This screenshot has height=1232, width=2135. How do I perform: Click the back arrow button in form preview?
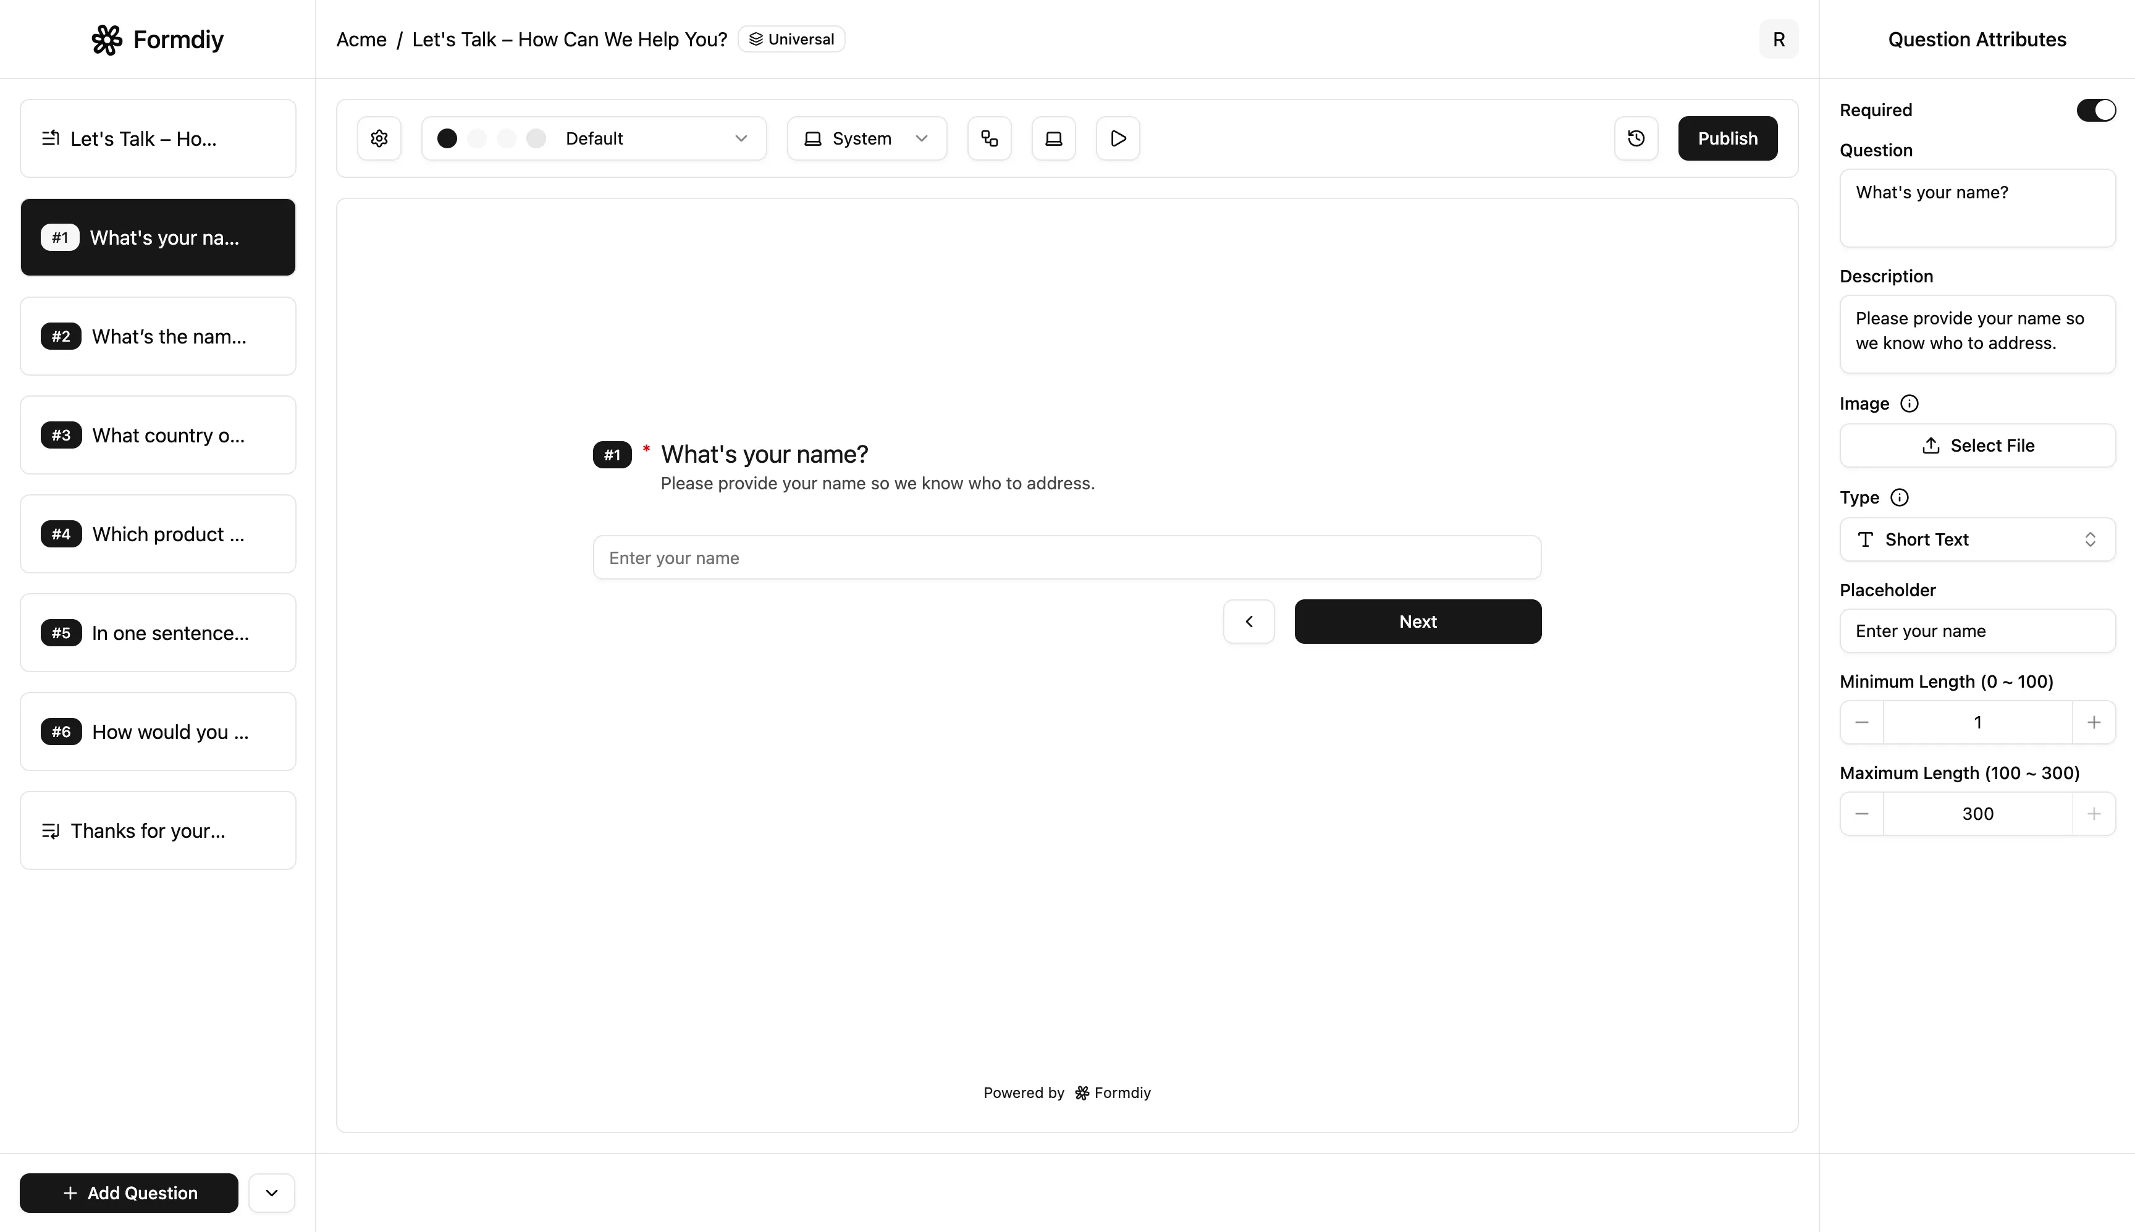[1249, 622]
